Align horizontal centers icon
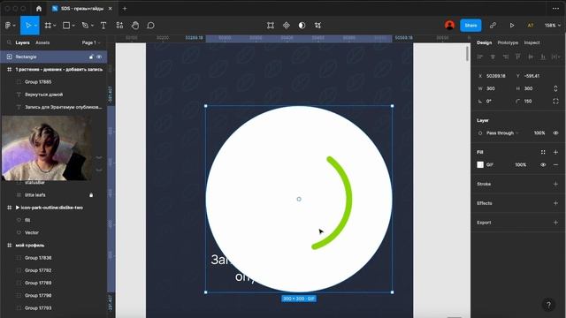The image size is (566, 318). (x=493, y=57)
